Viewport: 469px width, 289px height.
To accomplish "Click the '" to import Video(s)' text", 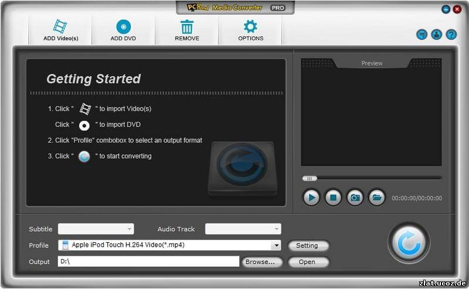I will (123, 109).
